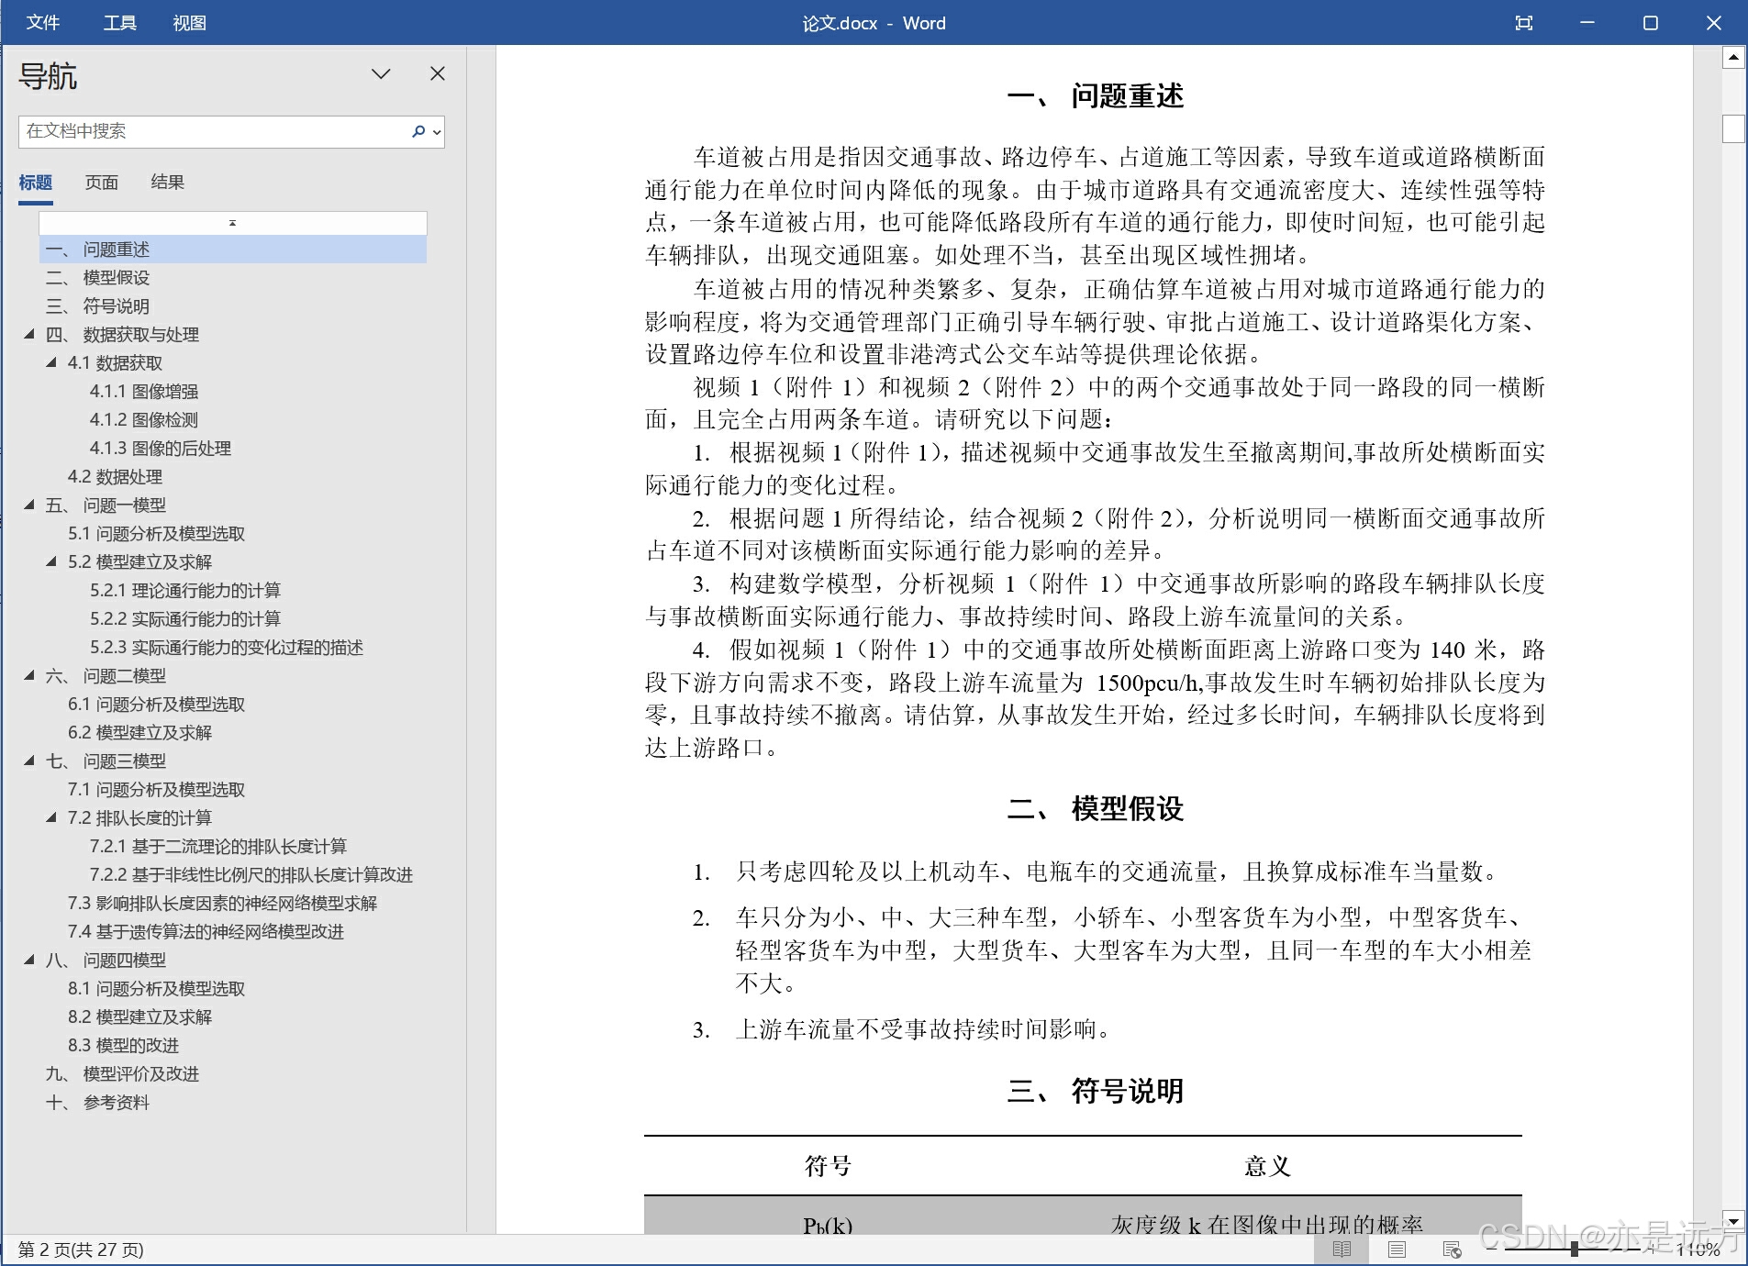Click the page count status indicator
The height and width of the screenshot is (1266, 1748).
81,1249
